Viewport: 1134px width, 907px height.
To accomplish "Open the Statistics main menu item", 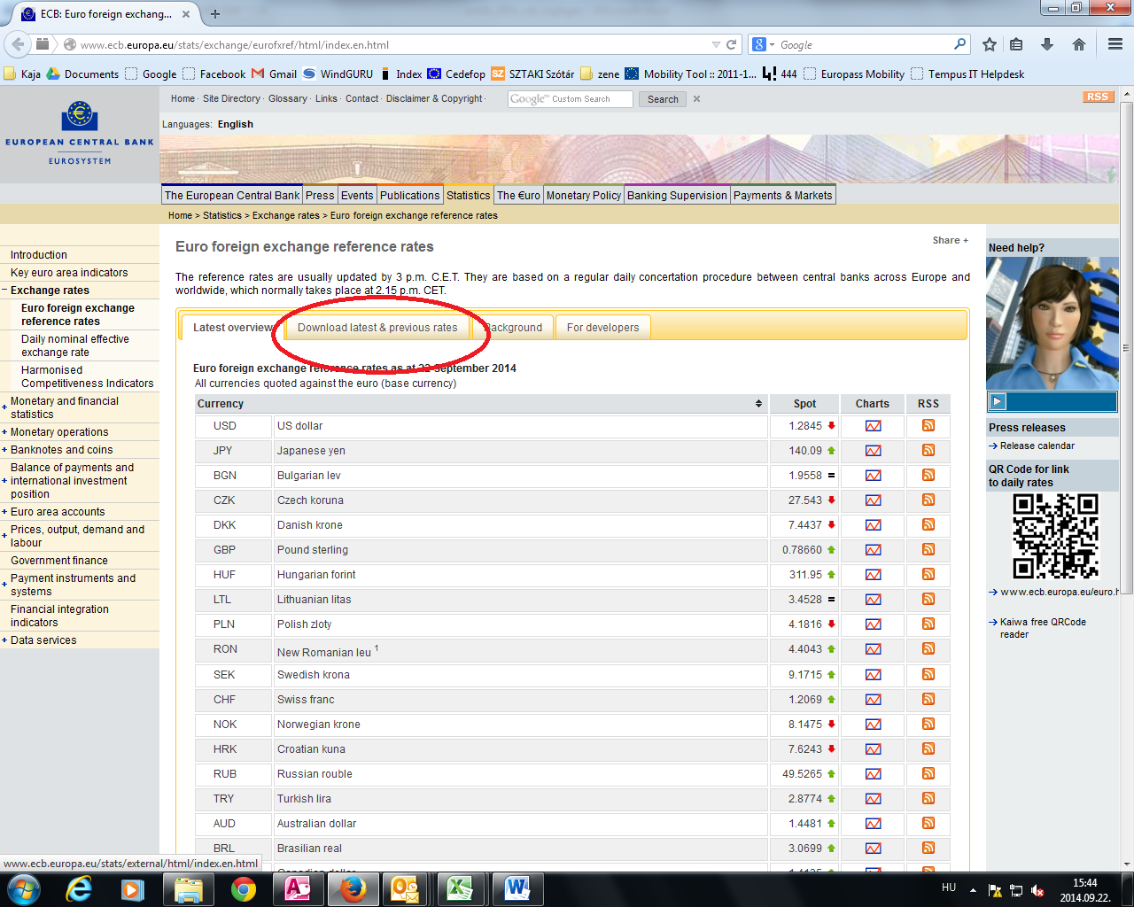I will tap(468, 196).
